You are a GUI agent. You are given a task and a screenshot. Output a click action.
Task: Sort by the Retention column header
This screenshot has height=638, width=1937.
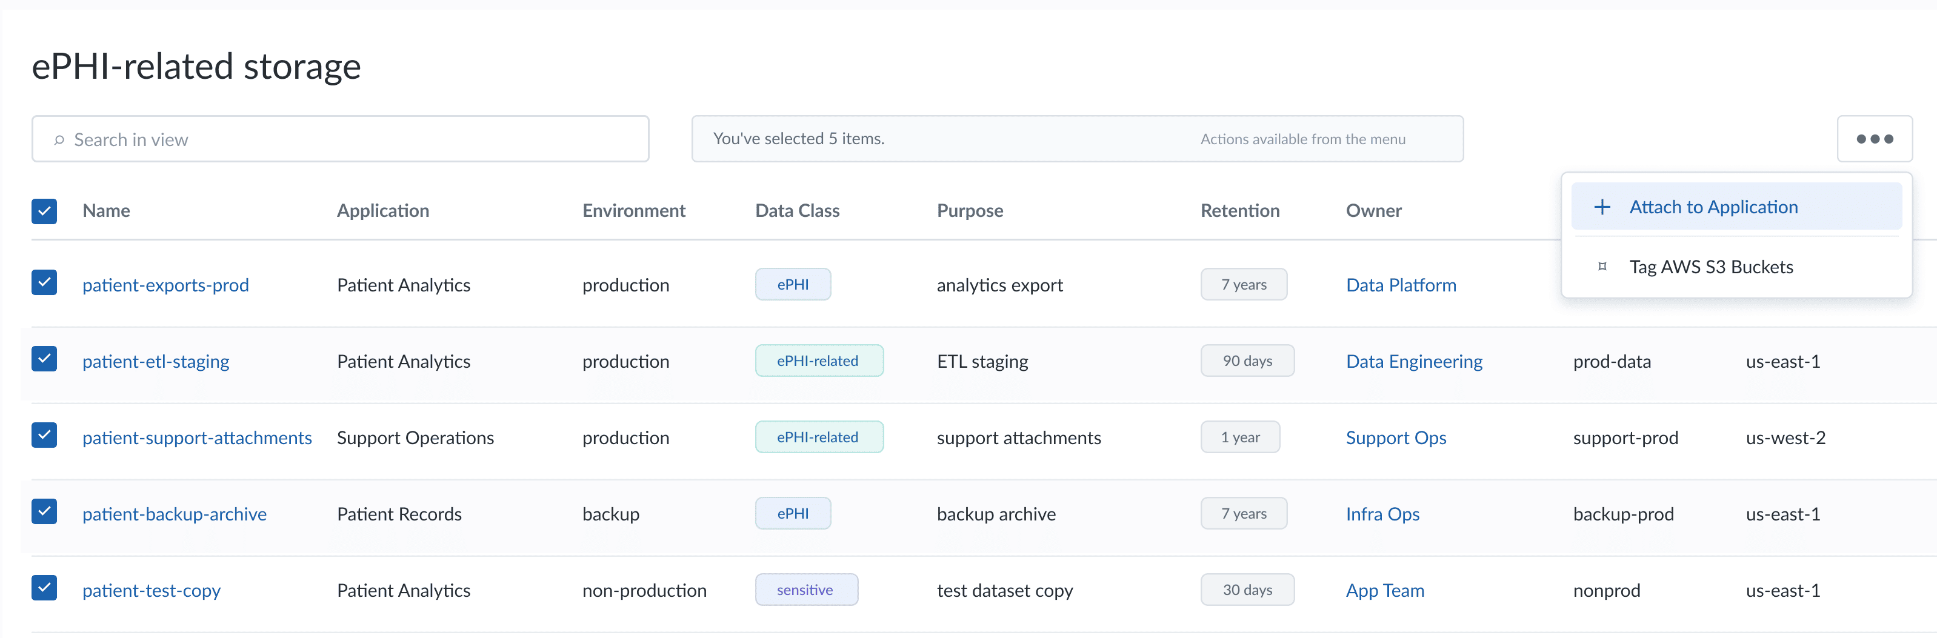pyautogui.click(x=1239, y=211)
